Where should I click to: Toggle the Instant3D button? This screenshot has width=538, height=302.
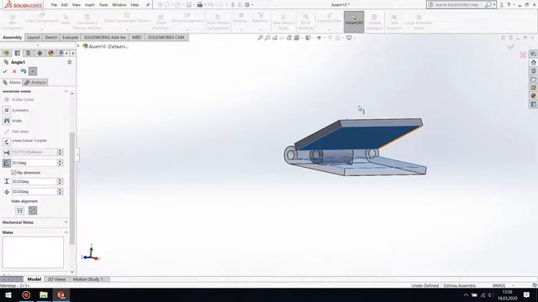pos(354,22)
